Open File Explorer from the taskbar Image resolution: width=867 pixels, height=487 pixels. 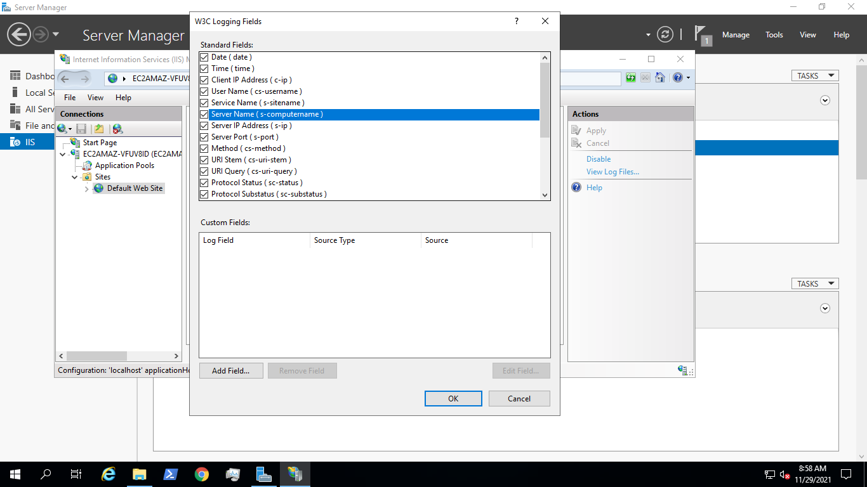point(140,474)
